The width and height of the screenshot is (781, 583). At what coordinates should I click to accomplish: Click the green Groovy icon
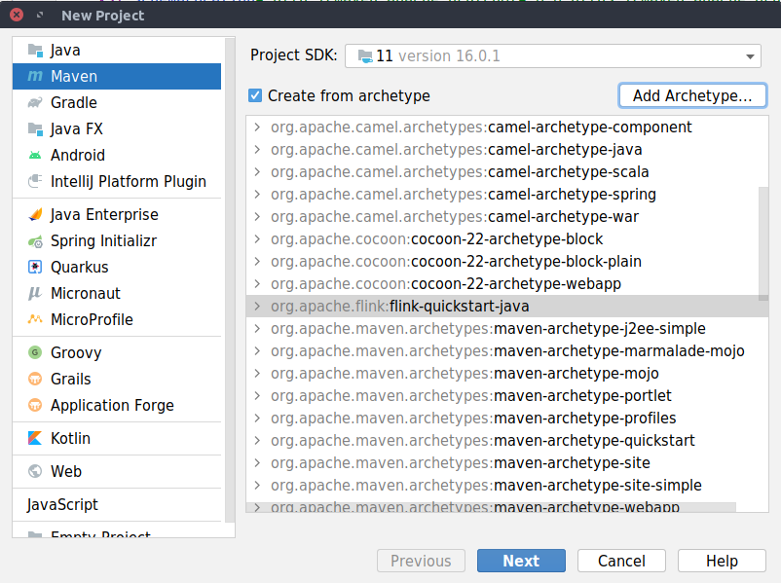coord(35,352)
